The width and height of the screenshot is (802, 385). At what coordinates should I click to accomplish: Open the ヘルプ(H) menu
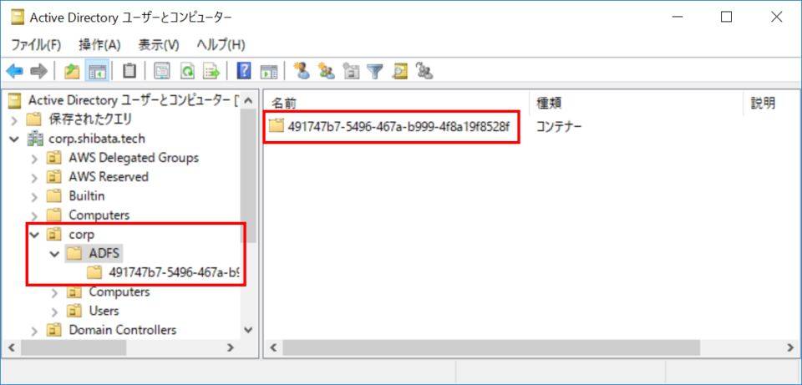(x=221, y=45)
